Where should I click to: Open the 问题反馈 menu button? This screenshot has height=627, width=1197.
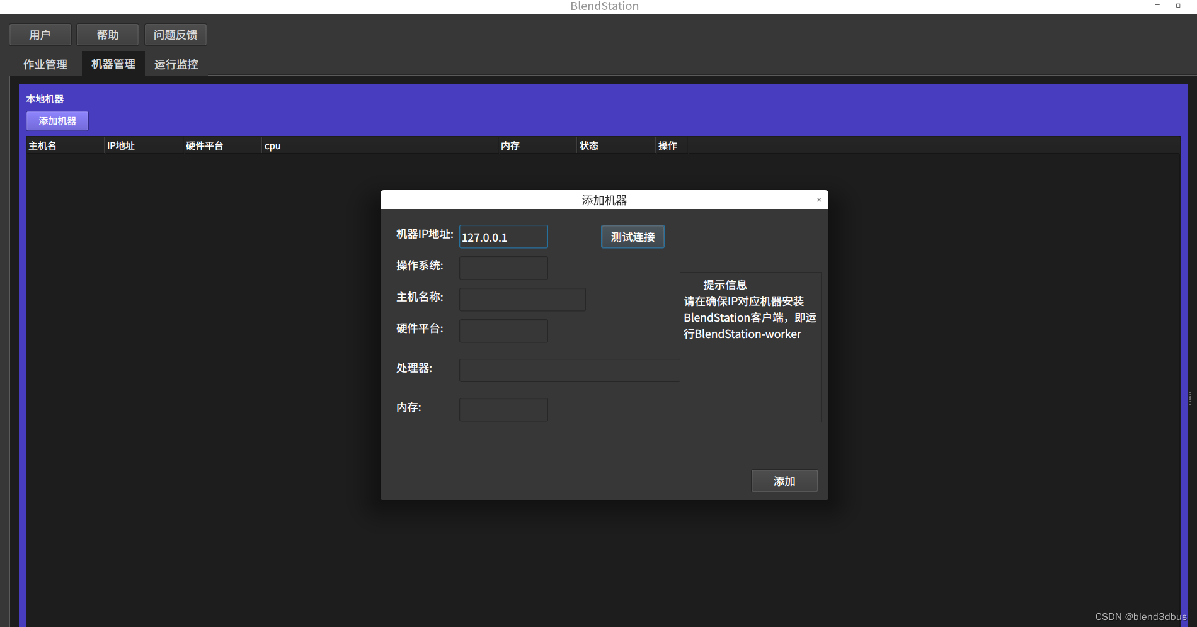176,35
